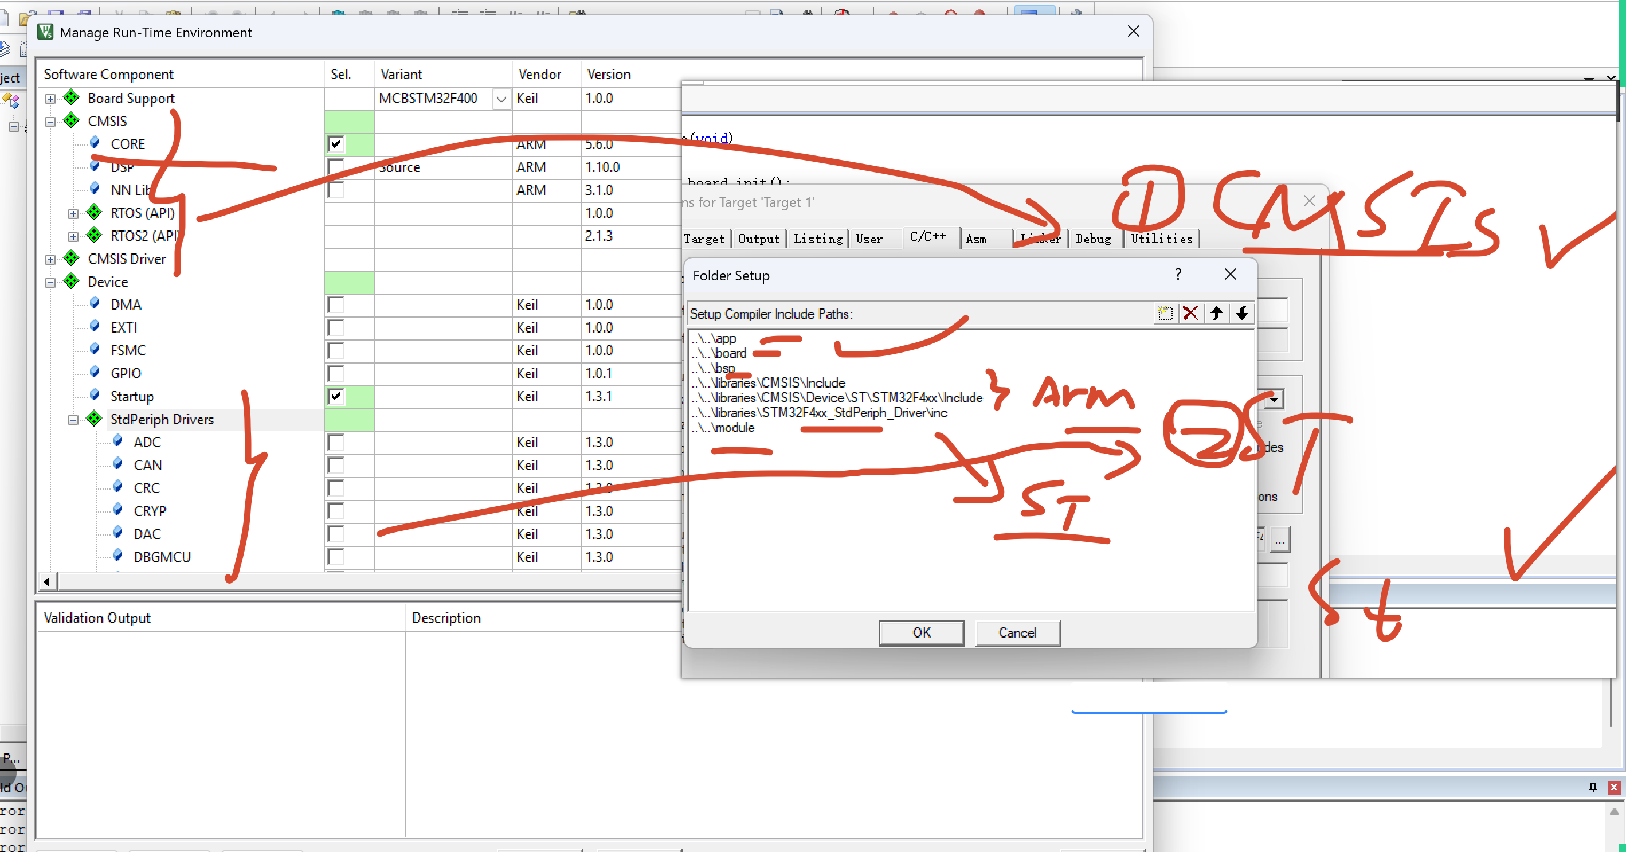Click the pin icon on the output panel
Screen dimensions: 1626x852
[x=1593, y=787]
